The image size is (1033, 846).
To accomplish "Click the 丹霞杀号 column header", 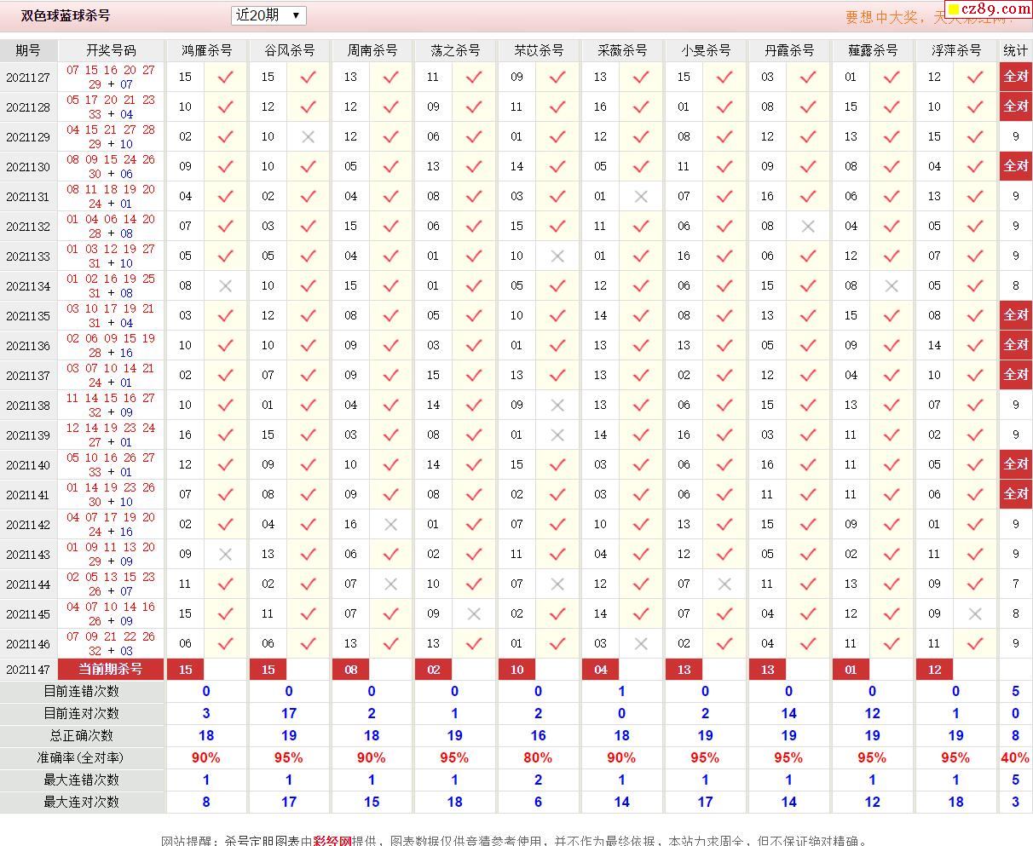I will pos(789,50).
